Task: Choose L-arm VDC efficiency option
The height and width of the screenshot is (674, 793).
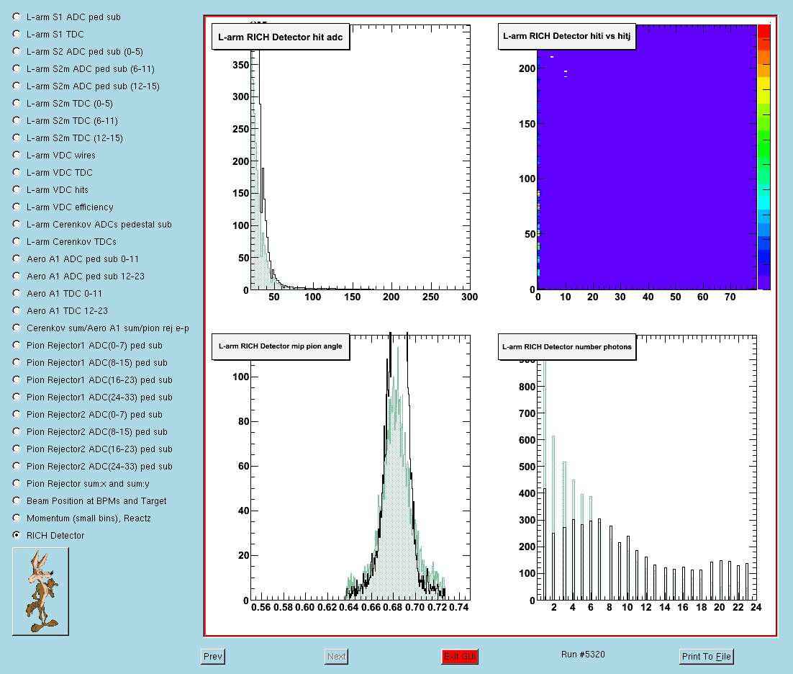Action: (17, 207)
